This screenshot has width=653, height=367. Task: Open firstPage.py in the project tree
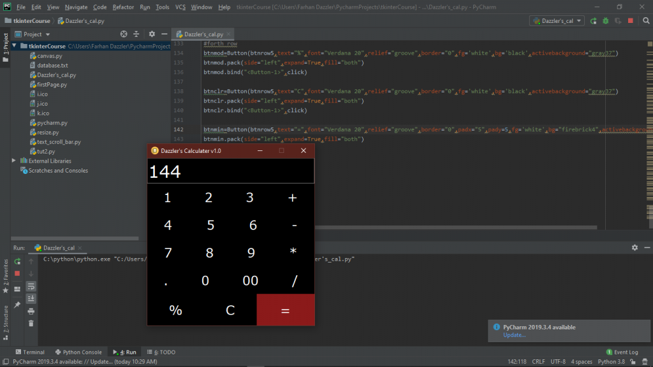(x=52, y=84)
